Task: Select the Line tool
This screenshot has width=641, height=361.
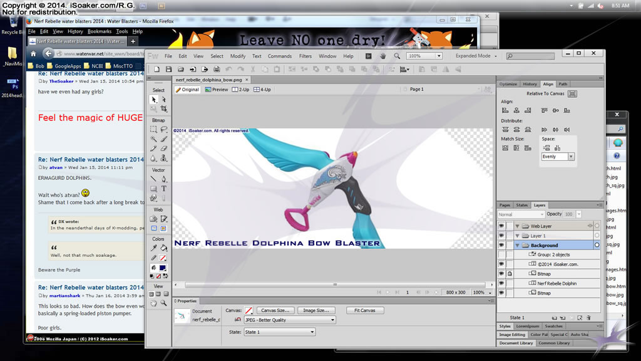Action: [154, 179]
